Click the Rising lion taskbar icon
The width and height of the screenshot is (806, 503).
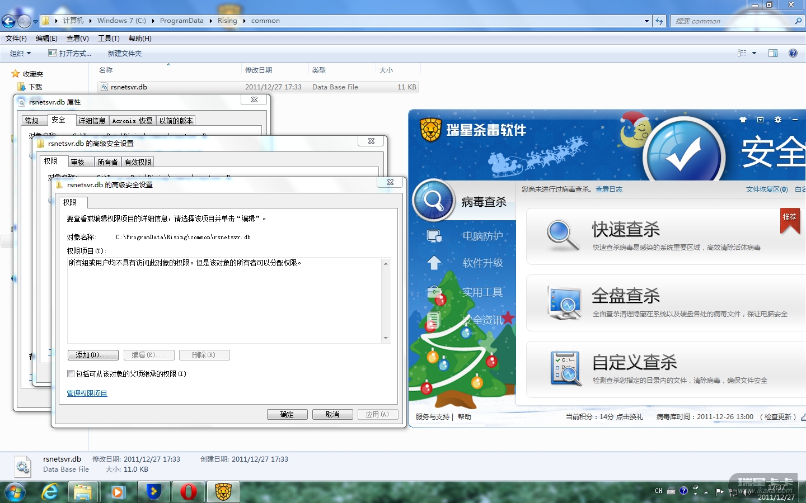point(223,492)
